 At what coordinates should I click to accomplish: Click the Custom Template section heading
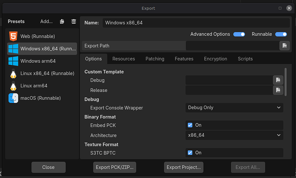pos(104,72)
